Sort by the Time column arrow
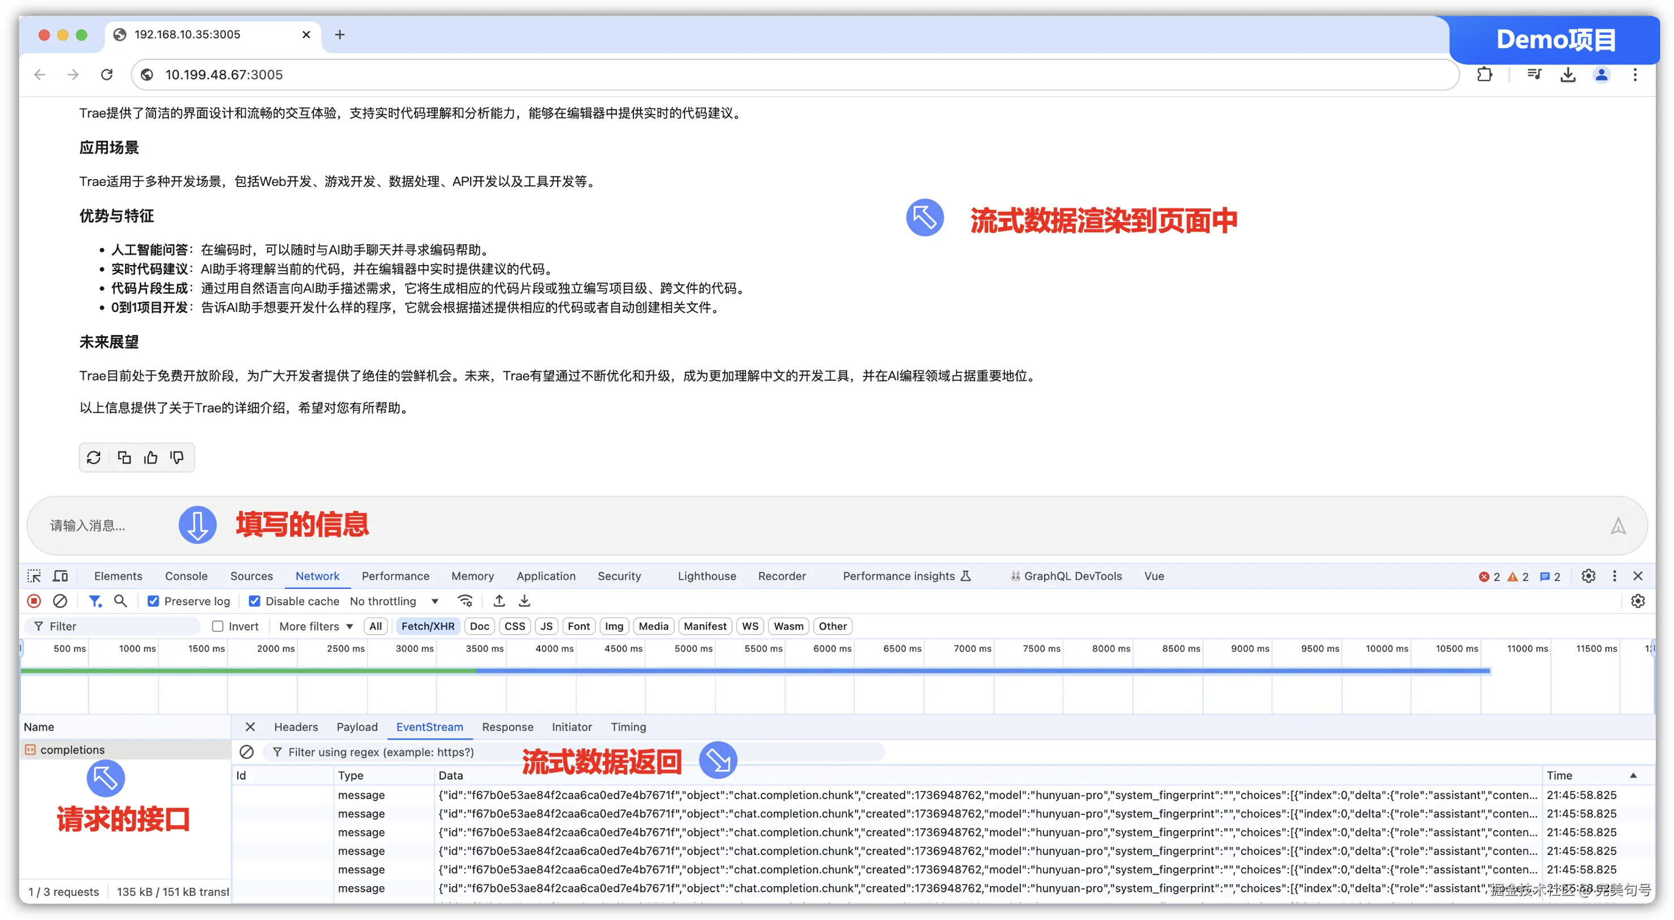The width and height of the screenshot is (1674, 920). coord(1633,775)
